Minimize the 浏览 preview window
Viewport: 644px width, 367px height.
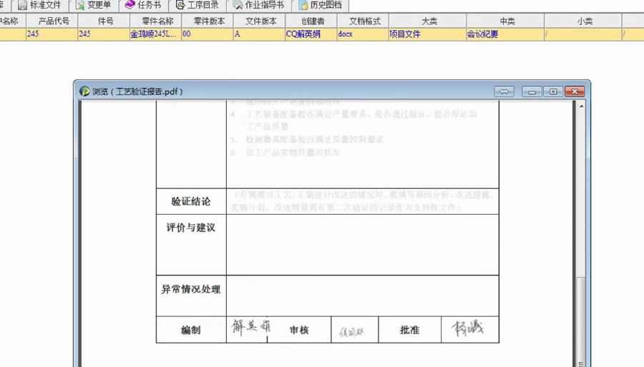click(x=532, y=91)
